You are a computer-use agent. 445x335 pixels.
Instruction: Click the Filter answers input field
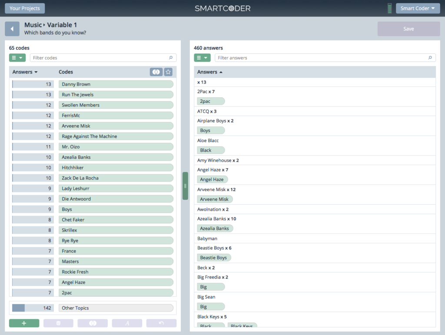tap(325, 58)
